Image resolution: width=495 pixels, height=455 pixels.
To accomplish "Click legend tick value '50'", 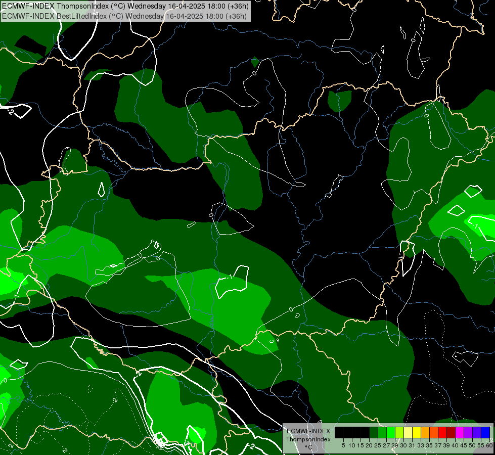I will click(x=472, y=445).
